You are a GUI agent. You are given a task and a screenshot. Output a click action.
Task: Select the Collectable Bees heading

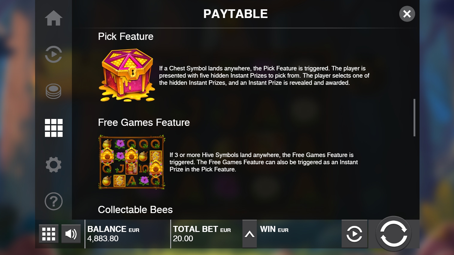coord(135,210)
